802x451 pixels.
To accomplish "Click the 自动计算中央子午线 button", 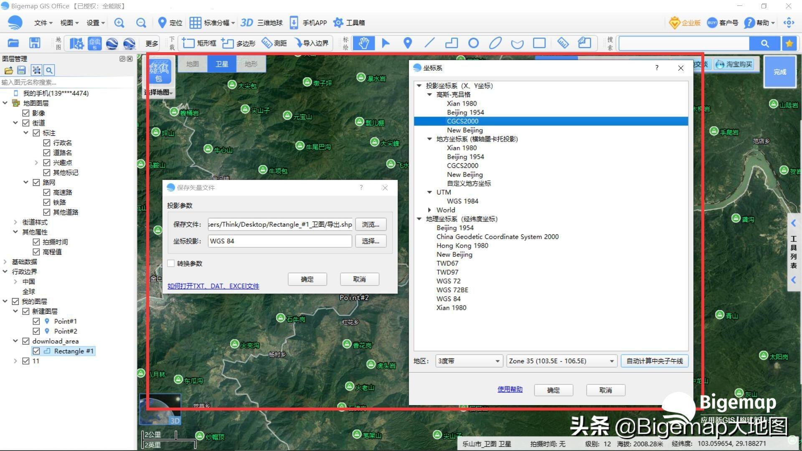I will [x=654, y=361].
